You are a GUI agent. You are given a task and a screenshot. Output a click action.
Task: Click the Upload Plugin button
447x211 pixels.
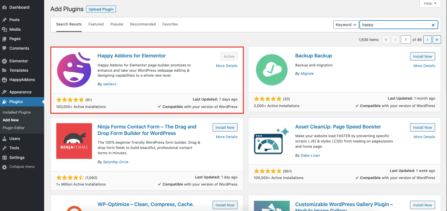[101, 9]
